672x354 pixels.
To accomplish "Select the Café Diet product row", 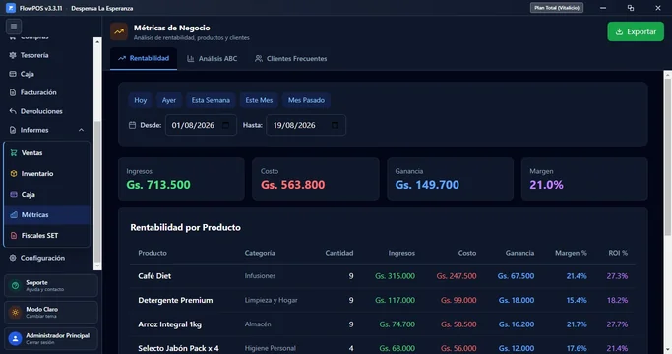I will [x=383, y=276].
